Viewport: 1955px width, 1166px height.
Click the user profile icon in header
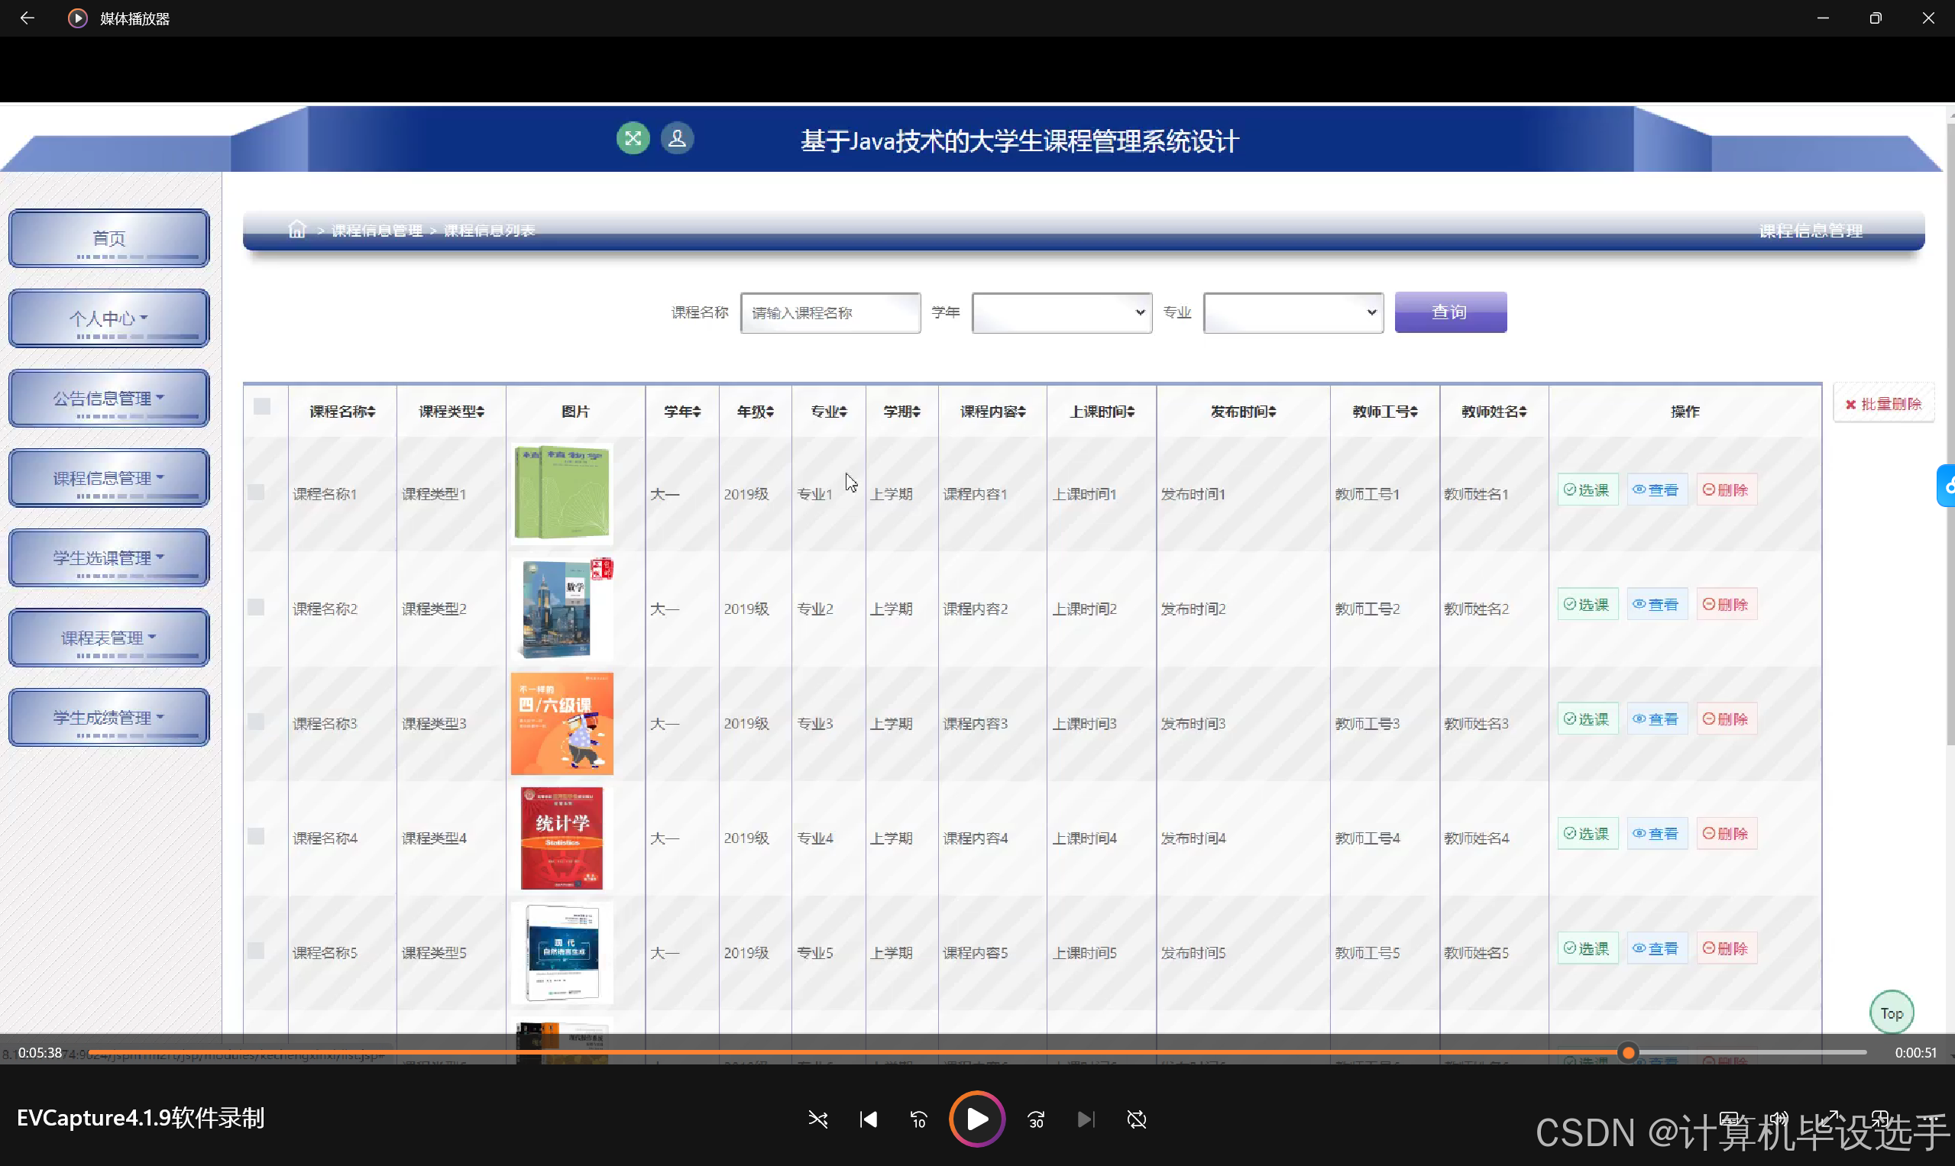click(x=677, y=139)
